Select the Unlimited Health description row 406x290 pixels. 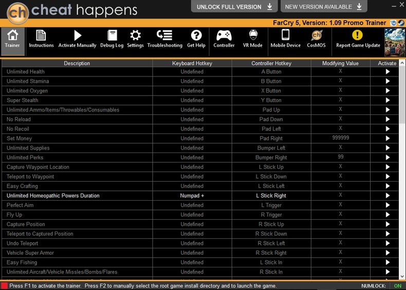[x=77, y=72]
